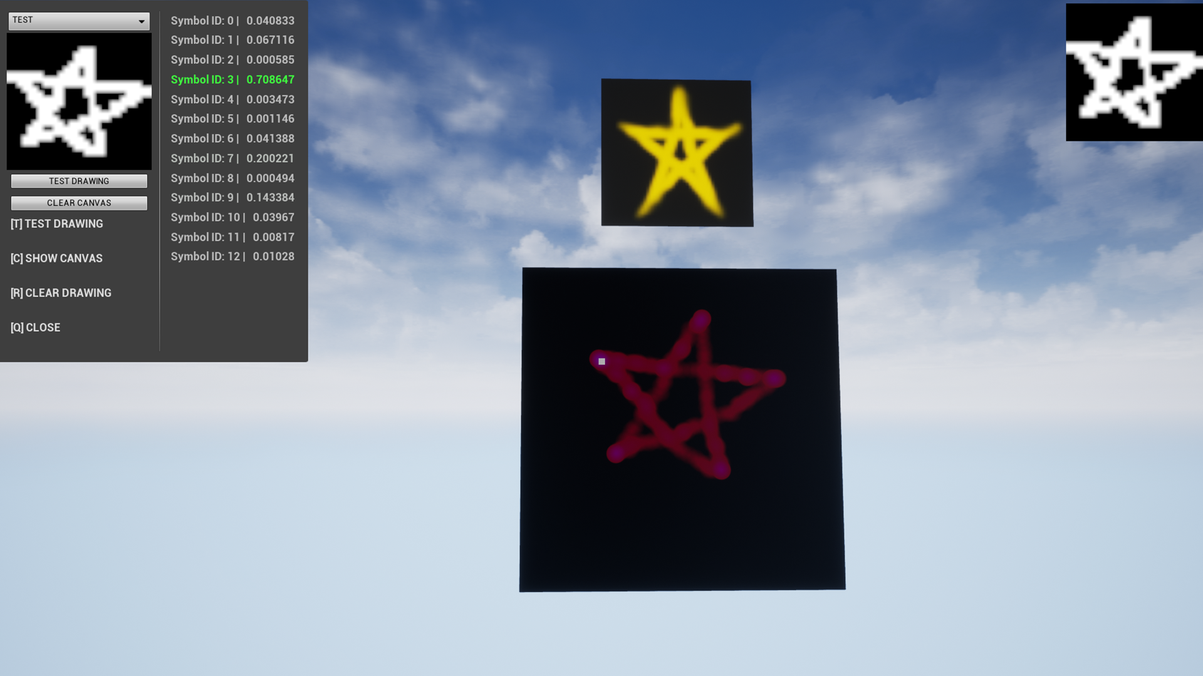Screen dimensions: 1203x676
Task: Select Symbol ID 9 confidence score
Action: [270, 197]
